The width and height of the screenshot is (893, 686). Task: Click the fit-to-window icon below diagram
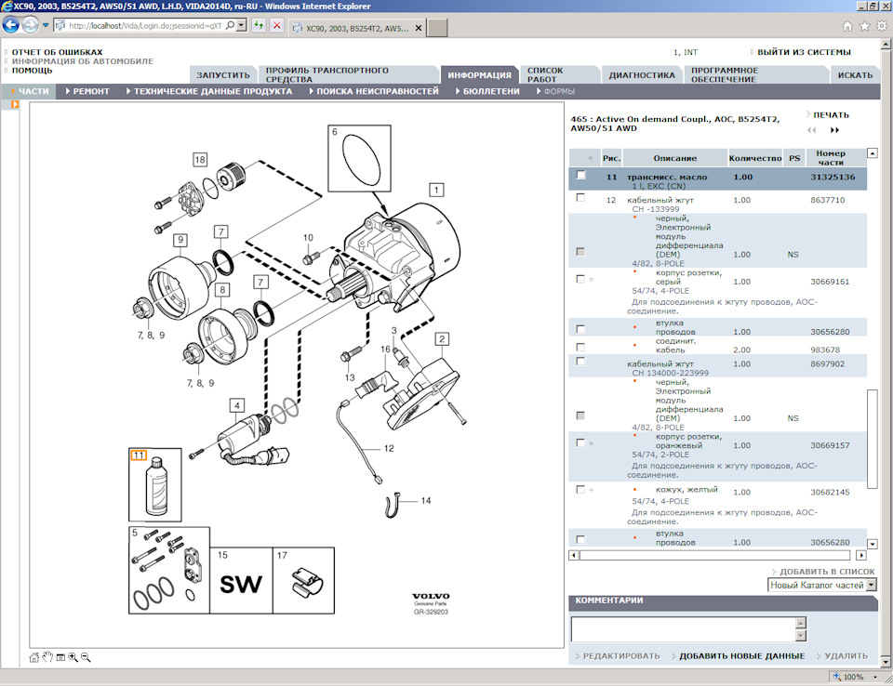tap(60, 657)
